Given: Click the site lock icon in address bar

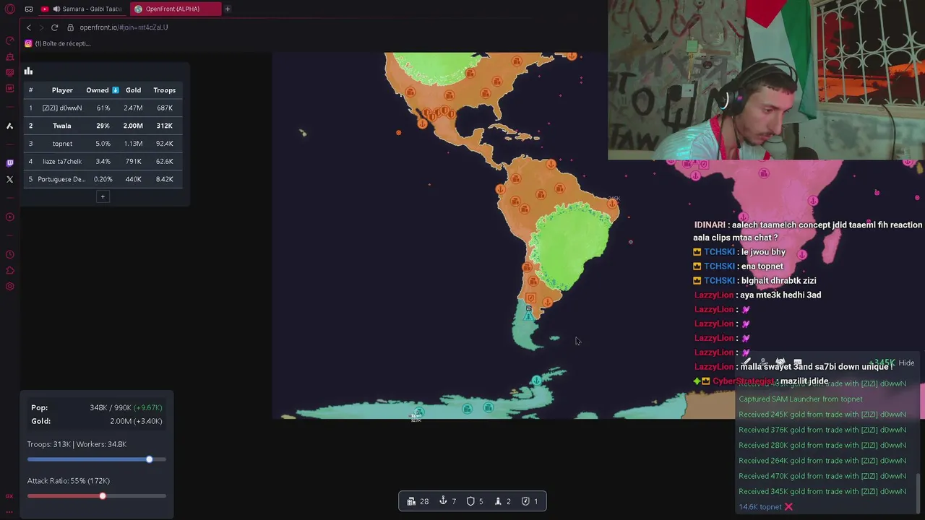Looking at the screenshot, I should point(70,27).
